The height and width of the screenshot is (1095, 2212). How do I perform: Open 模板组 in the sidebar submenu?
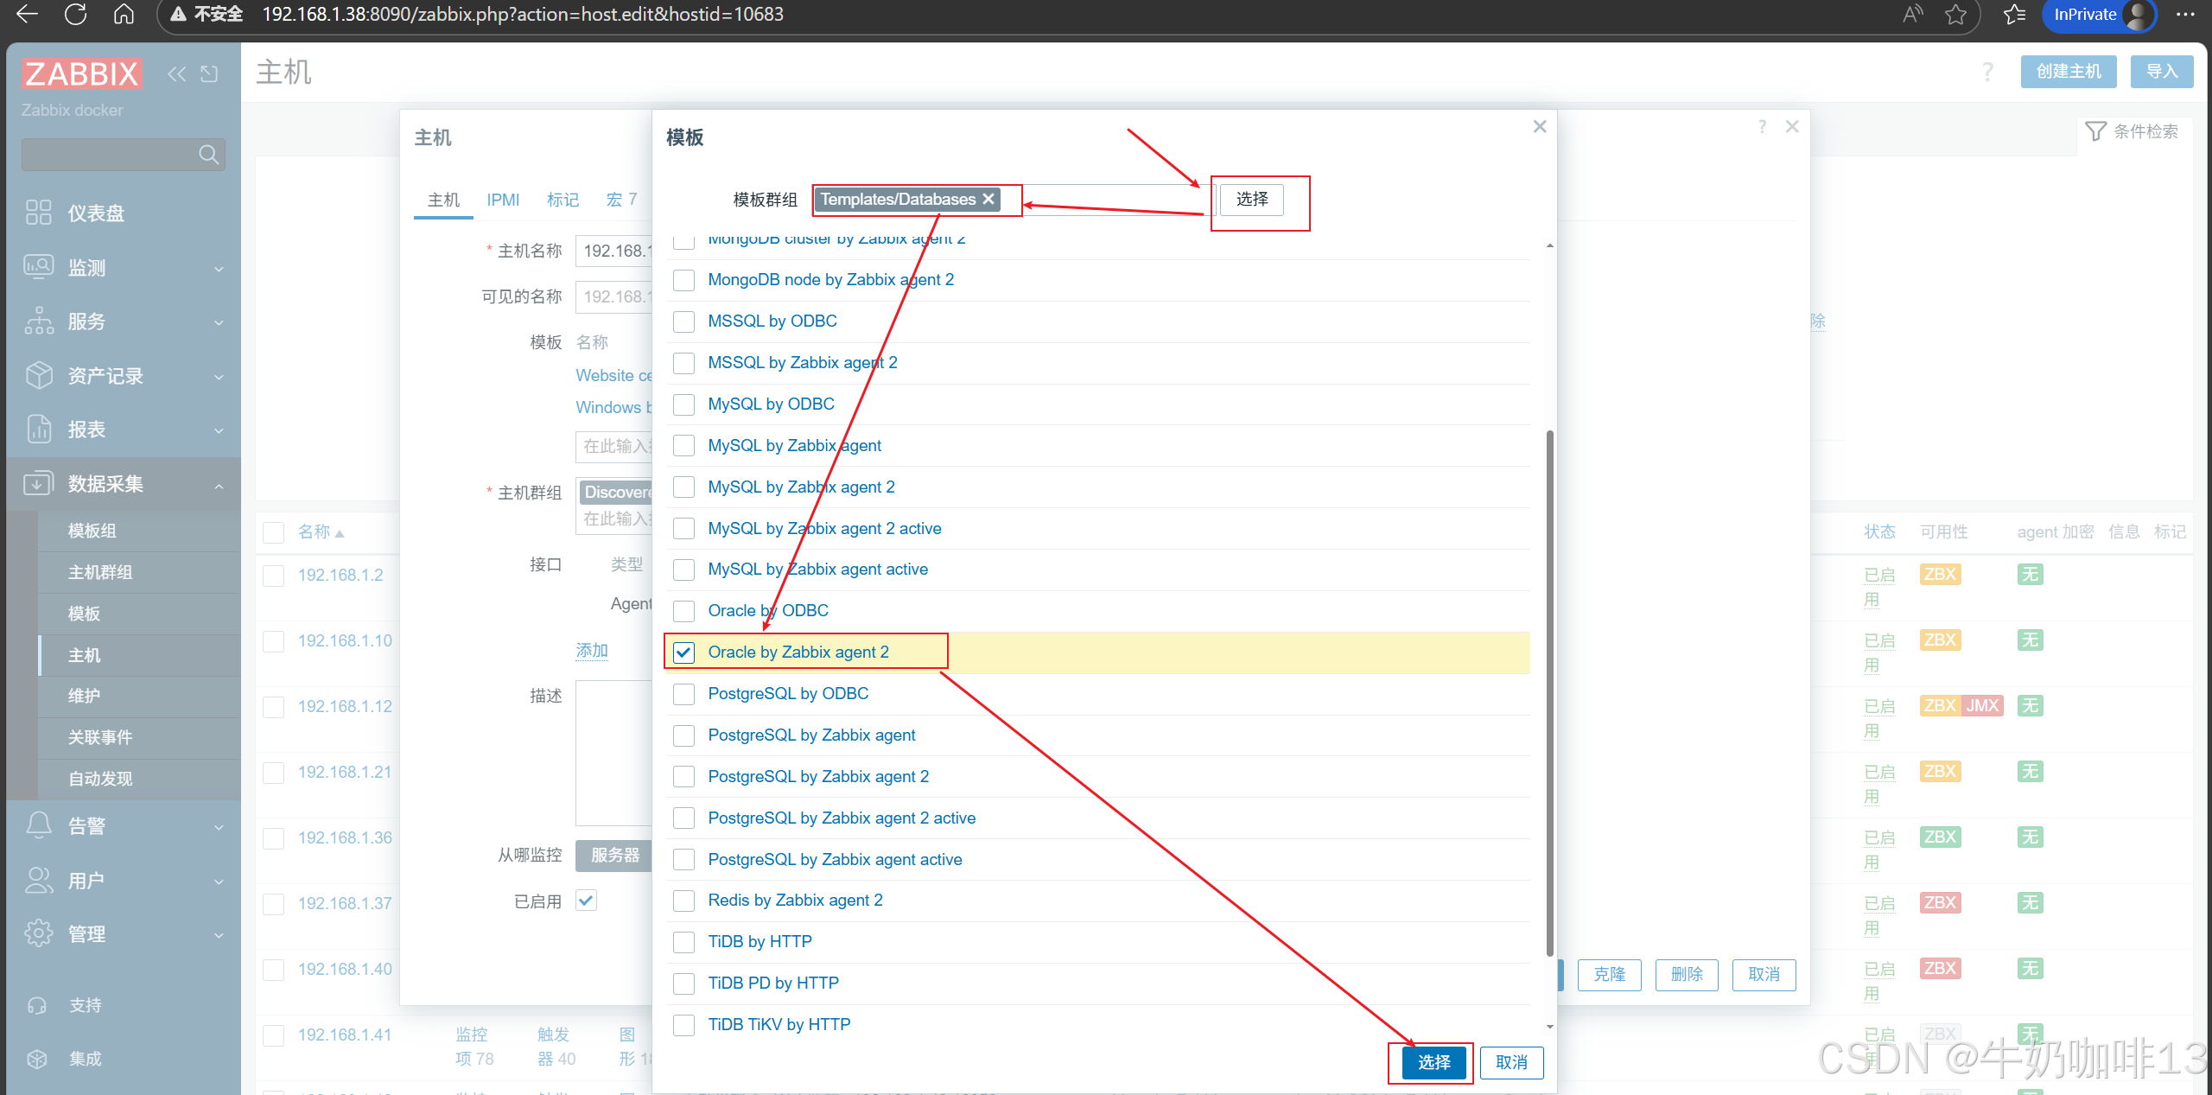92,531
